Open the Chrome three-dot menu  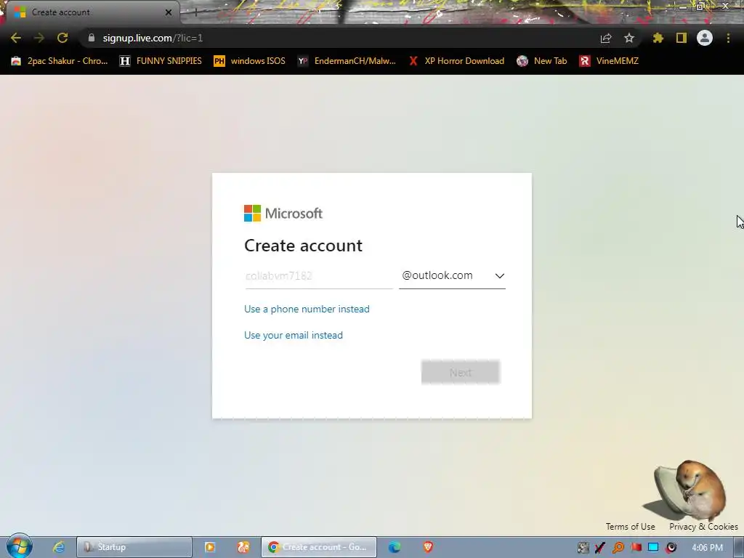tap(728, 38)
